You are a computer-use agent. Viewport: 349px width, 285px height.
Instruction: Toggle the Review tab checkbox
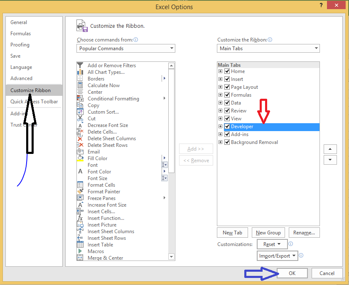(x=227, y=110)
